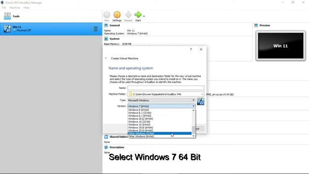
Task: Click the version list scrollbar thumb
Action: [193, 130]
